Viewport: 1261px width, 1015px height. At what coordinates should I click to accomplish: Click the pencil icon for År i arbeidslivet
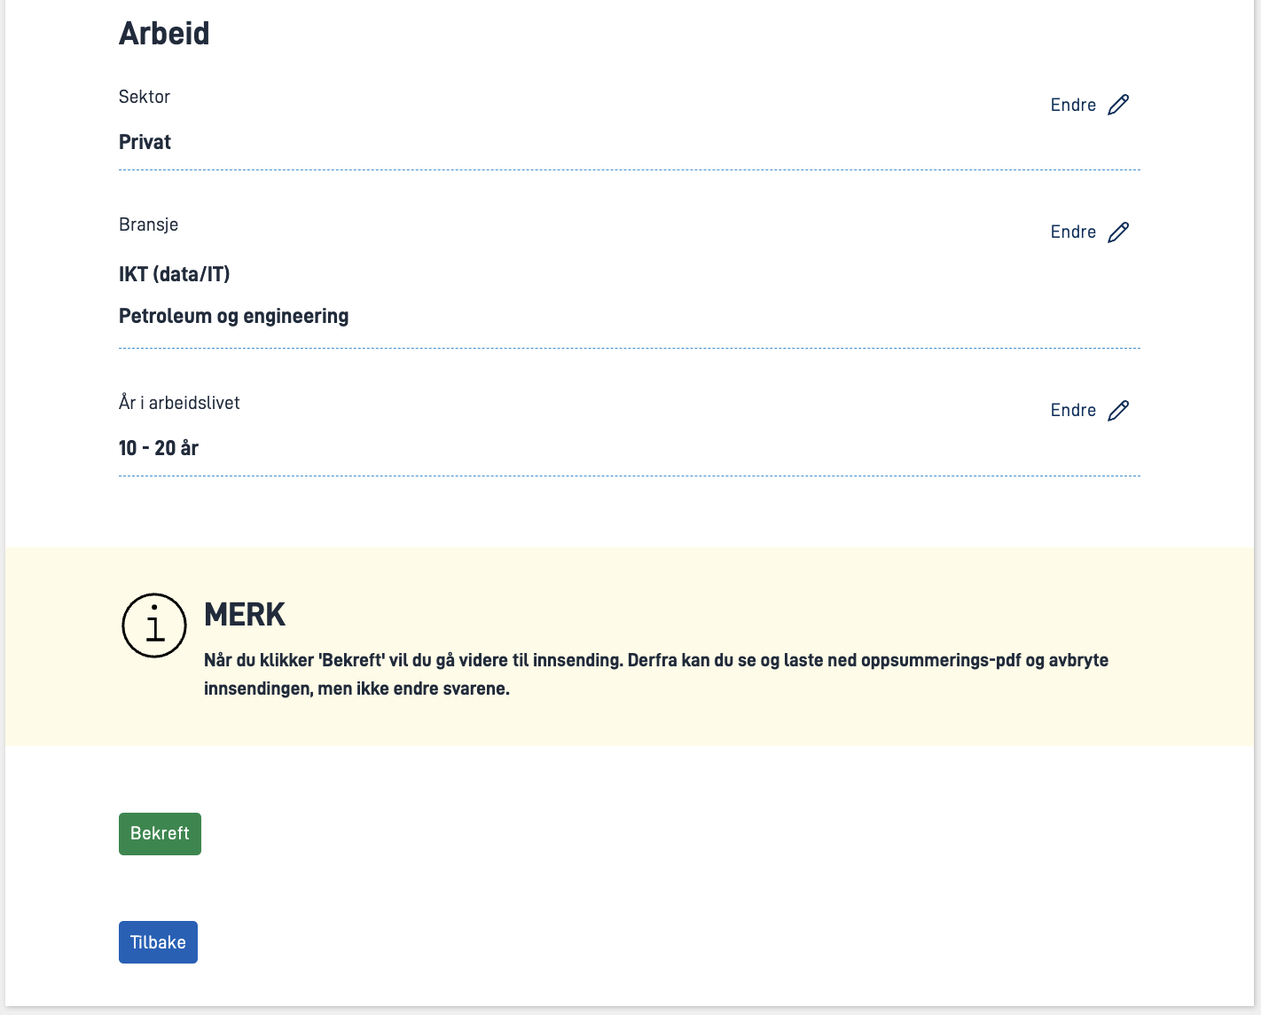(x=1118, y=410)
